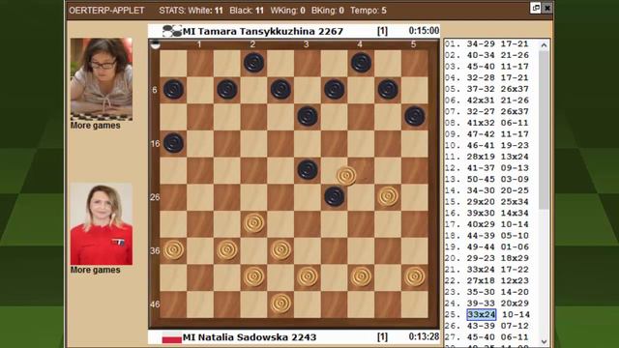
Task: Click the small icon at board's top-left corner
Action: [x=155, y=44]
